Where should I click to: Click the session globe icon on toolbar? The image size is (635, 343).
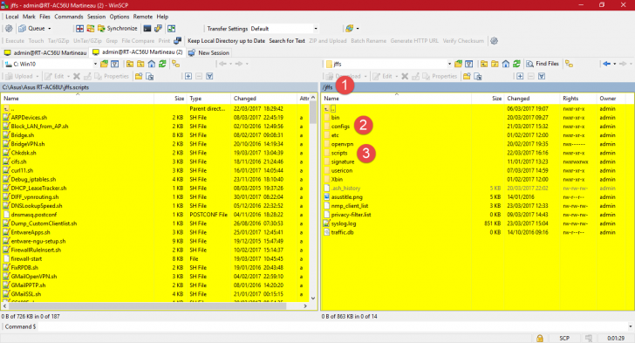pos(349,29)
